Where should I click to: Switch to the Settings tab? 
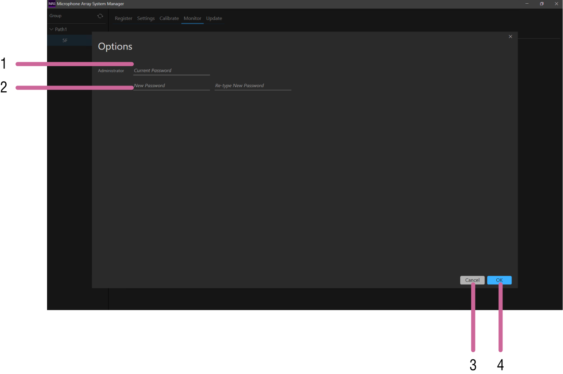click(x=146, y=18)
